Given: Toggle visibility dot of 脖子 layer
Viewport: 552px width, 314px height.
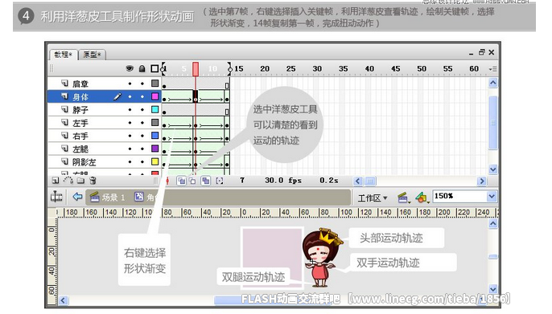Looking at the screenshot, I should pyautogui.click(x=130, y=110).
